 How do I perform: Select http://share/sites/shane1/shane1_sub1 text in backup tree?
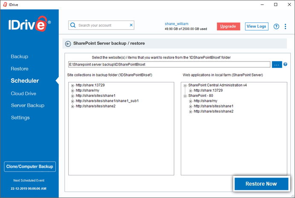[107, 101]
